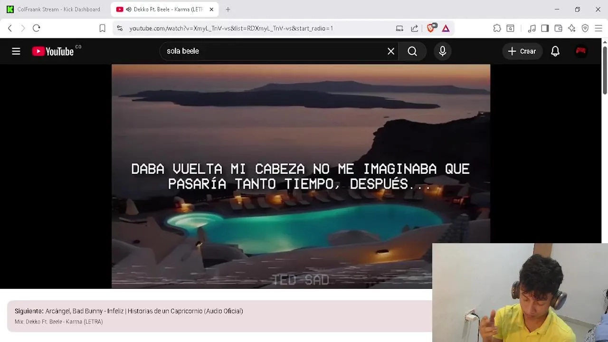Clear the search box with the X

(391, 51)
